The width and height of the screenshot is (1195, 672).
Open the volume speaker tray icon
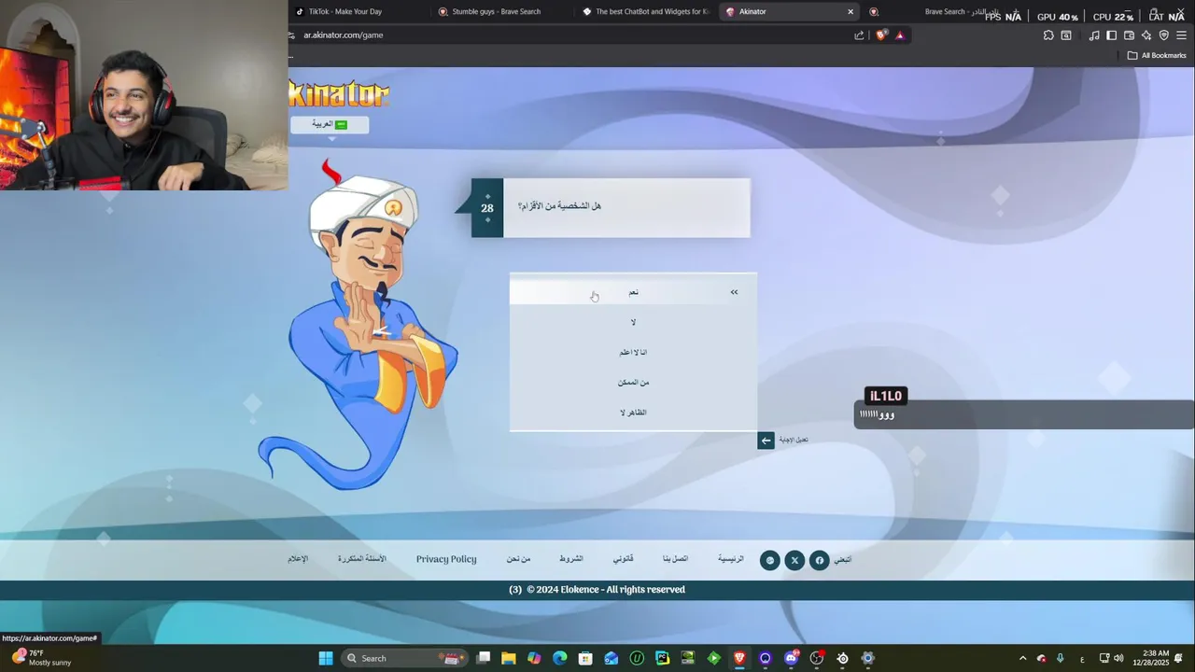pyautogui.click(x=1118, y=658)
